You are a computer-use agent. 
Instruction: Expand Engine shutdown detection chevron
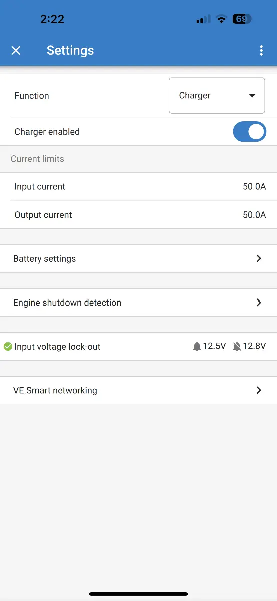click(x=259, y=303)
